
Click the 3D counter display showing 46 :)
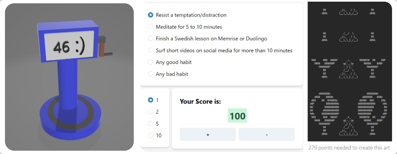pos(70,46)
